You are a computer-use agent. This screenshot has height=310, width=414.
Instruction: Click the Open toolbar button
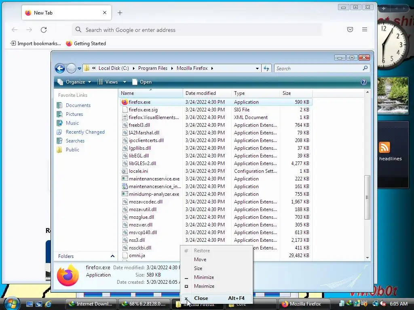pyautogui.click(x=142, y=82)
